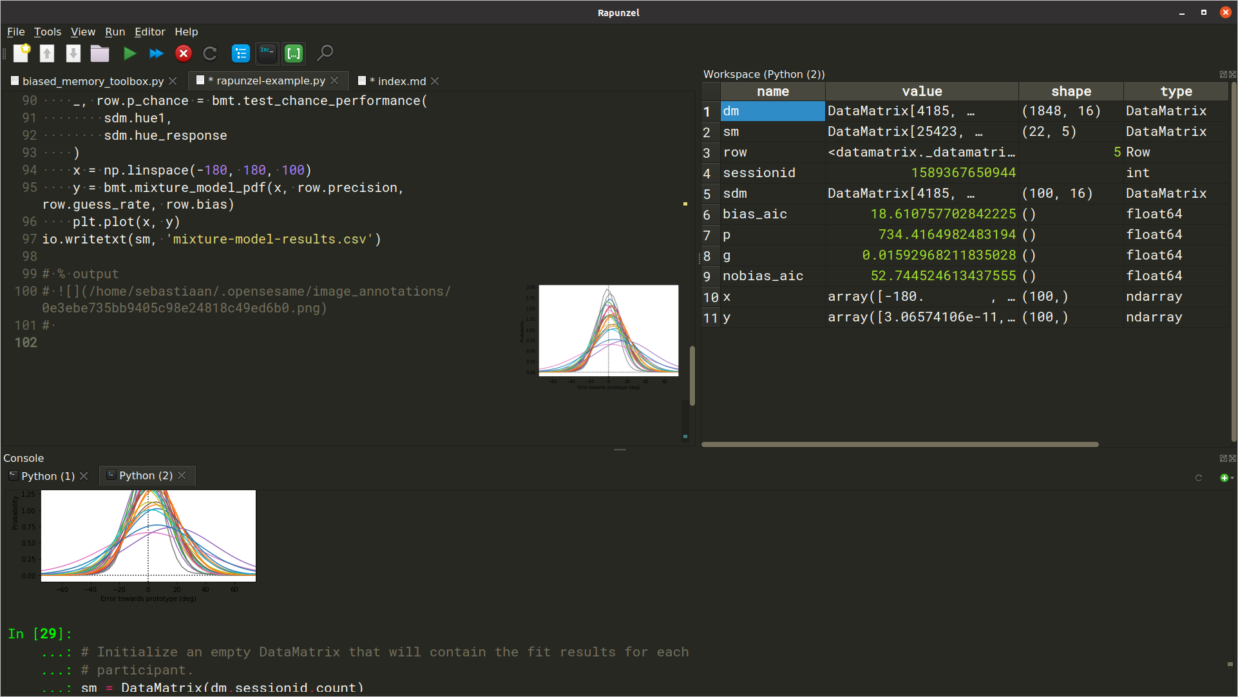
Task: Open the Tools menu
Action: coord(48,32)
